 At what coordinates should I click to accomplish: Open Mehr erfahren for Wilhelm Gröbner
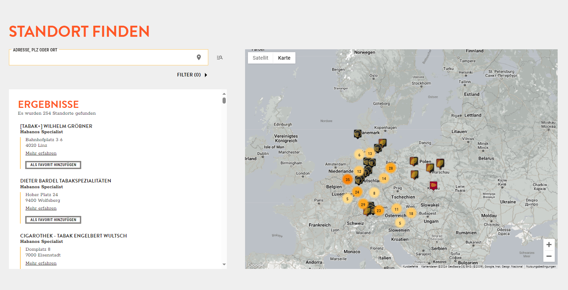(x=41, y=153)
